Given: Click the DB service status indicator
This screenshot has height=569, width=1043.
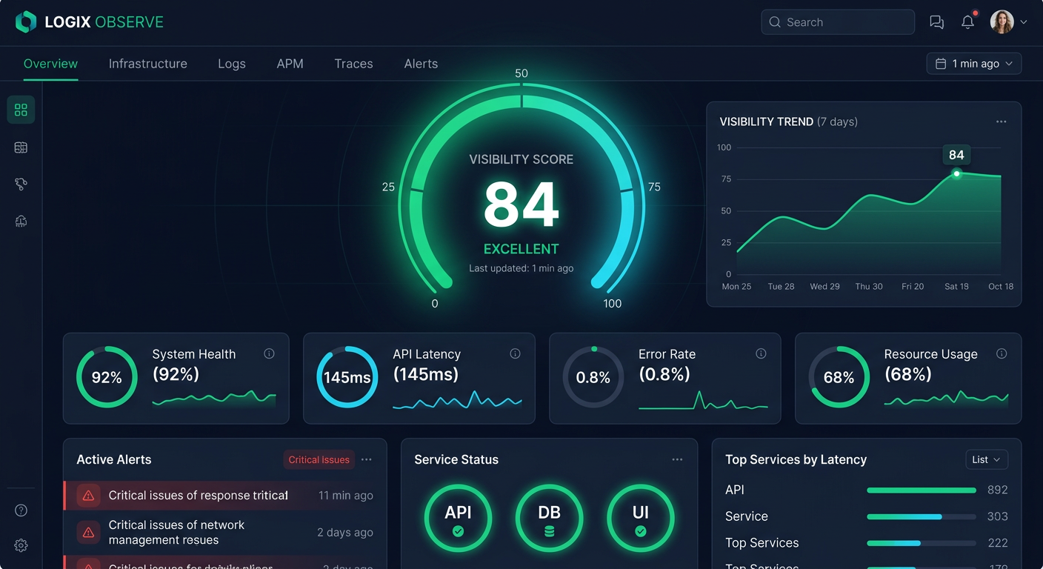Looking at the screenshot, I should [x=549, y=519].
